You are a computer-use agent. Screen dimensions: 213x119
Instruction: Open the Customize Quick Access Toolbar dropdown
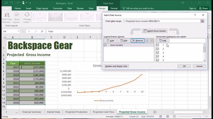(30, 3)
